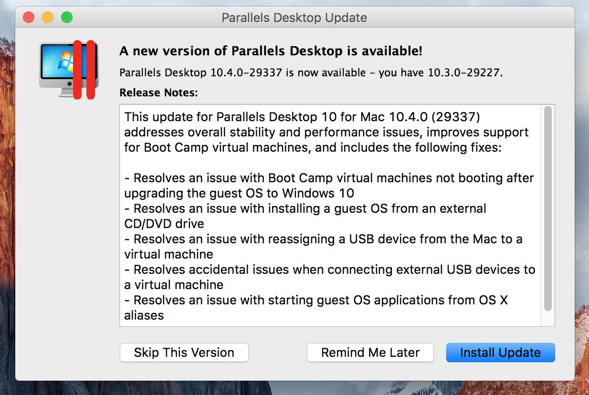Image resolution: width=589 pixels, height=395 pixels.
Task: Close the Parallels Desktop Update window
Action: 29,18
